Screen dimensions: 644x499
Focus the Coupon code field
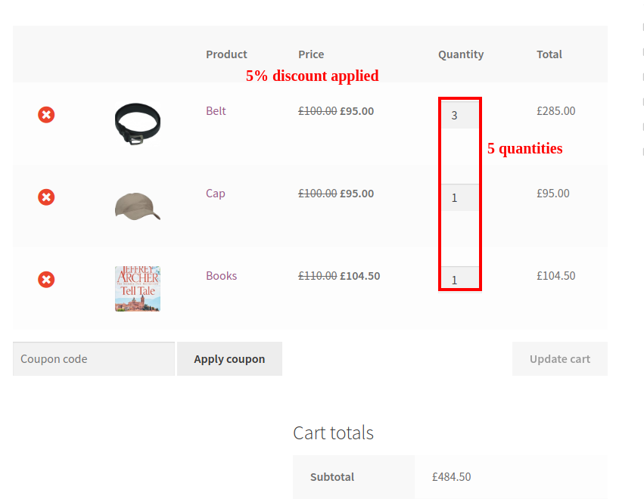click(x=94, y=359)
